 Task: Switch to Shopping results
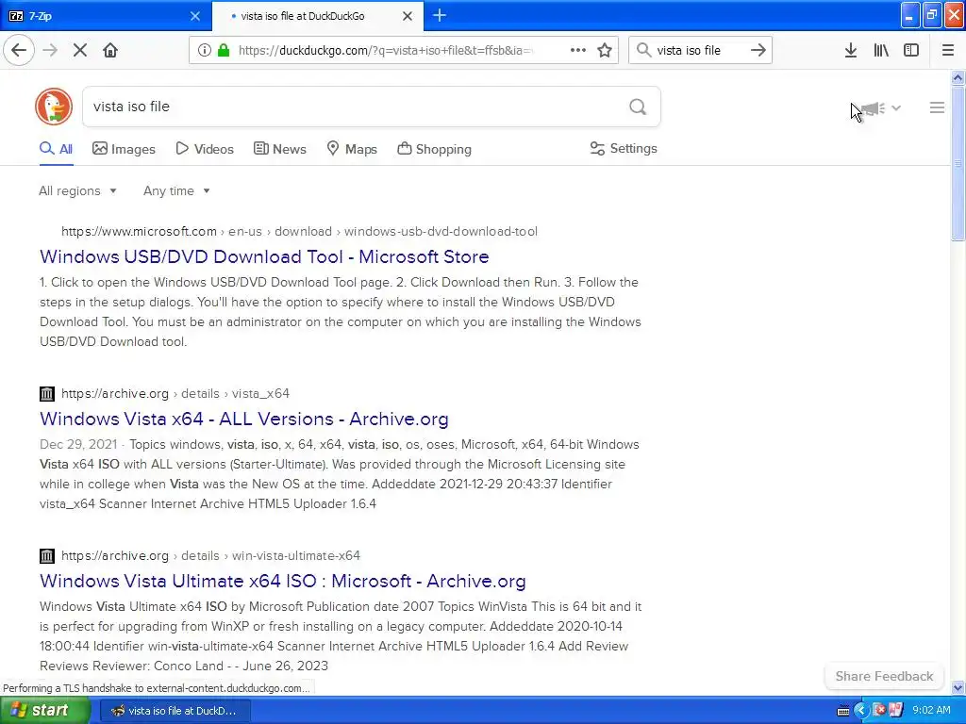click(434, 149)
